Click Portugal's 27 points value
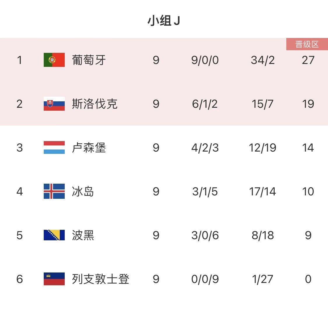328x311 pixels. coord(308,60)
